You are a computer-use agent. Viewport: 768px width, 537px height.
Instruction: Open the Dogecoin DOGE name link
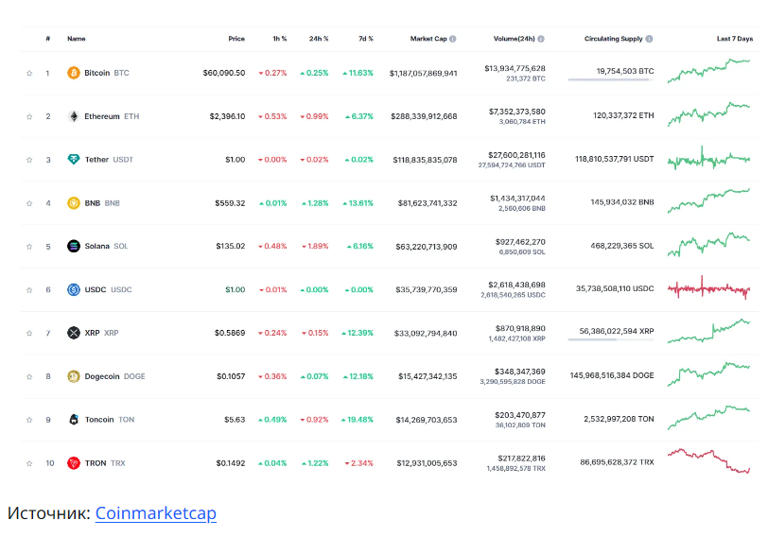[114, 376]
